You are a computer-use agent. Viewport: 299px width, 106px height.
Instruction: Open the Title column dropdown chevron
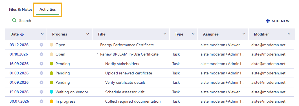click(165, 34)
